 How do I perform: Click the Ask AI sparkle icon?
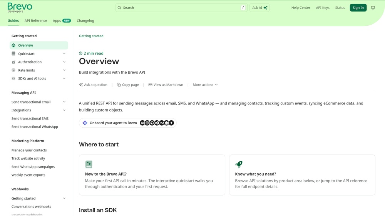[x=265, y=8]
